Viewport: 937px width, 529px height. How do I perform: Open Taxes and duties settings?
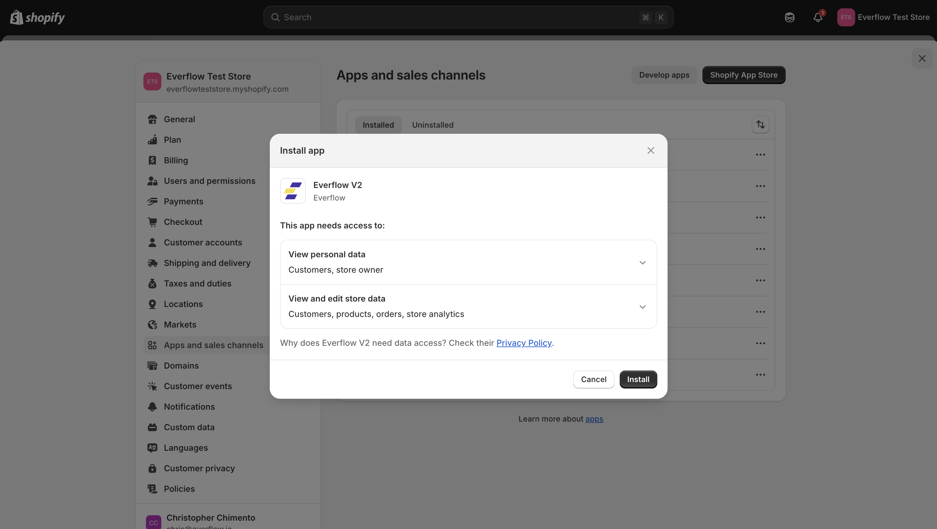(x=198, y=283)
